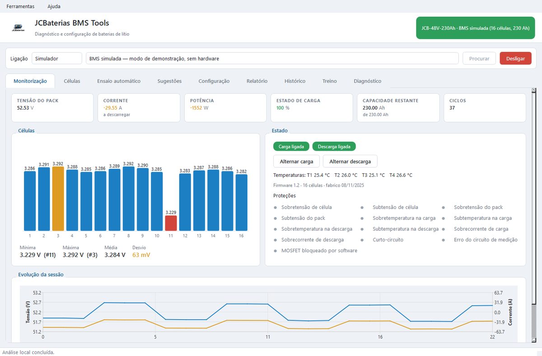Click the Sobretemperatura na carga indicator
542x356 pixels.
(x=398, y=218)
